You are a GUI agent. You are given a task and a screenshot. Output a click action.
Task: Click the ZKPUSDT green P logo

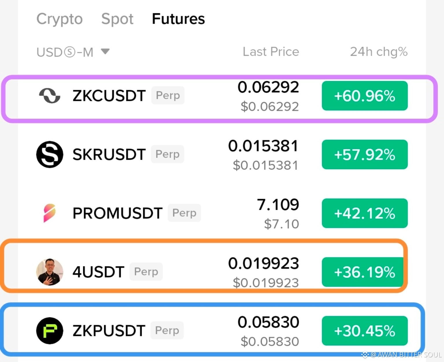coord(50,331)
